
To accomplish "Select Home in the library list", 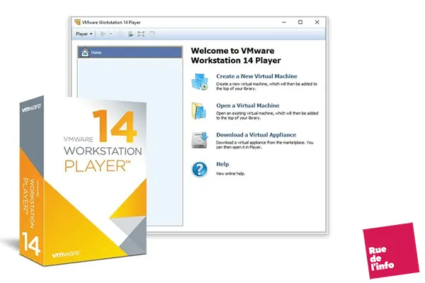I will tap(130, 52).
